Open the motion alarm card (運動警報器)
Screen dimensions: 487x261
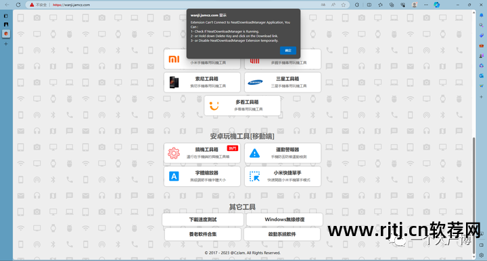(x=283, y=153)
